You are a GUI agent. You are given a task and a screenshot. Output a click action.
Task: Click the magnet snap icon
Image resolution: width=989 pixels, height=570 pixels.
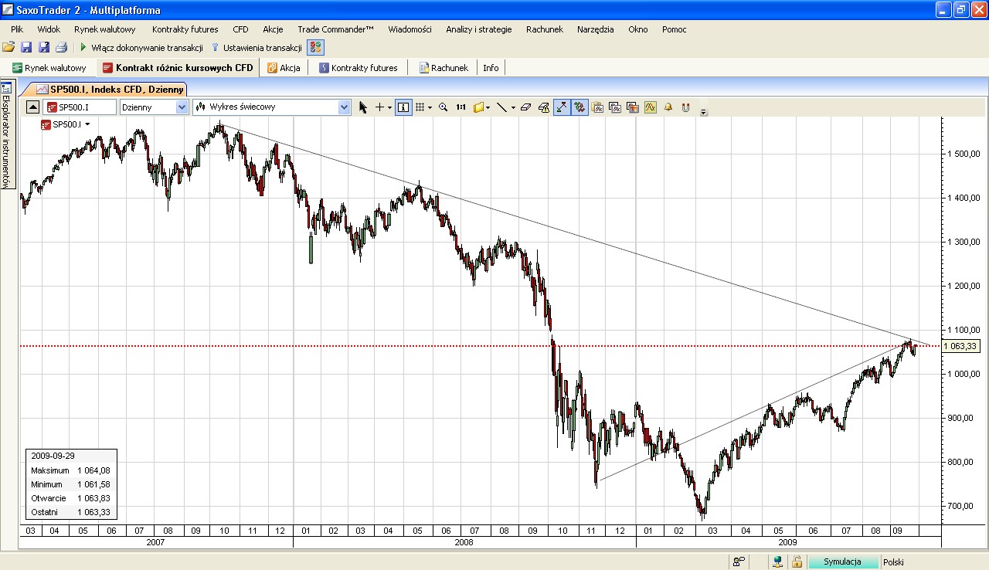pos(685,107)
